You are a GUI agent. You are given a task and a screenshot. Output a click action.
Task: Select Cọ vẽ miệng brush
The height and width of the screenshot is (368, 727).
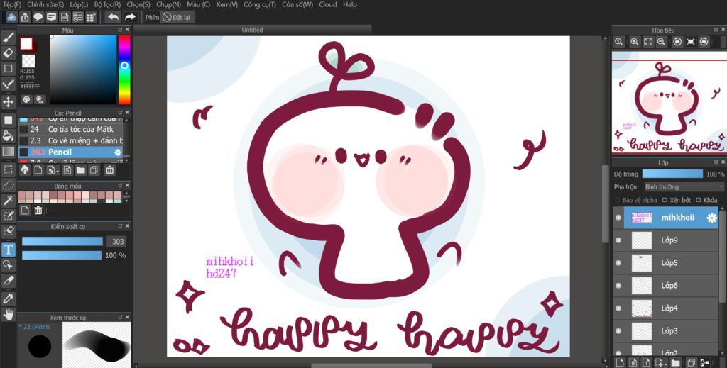coord(71,140)
